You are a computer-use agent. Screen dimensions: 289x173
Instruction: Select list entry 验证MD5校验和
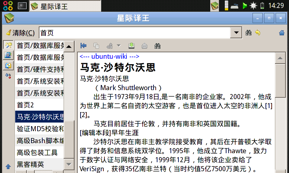[x=39, y=129]
